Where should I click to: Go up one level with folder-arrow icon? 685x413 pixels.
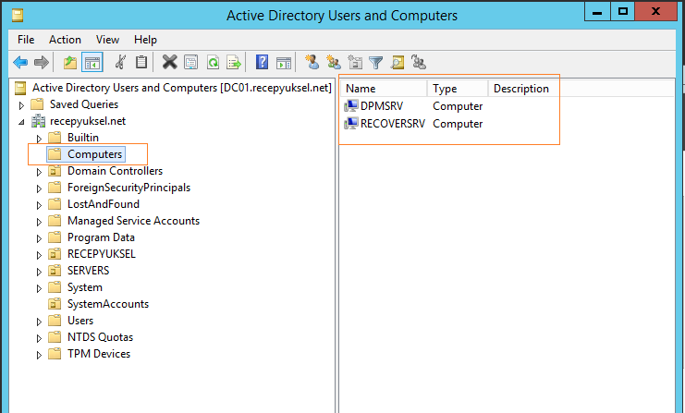click(x=70, y=63)
